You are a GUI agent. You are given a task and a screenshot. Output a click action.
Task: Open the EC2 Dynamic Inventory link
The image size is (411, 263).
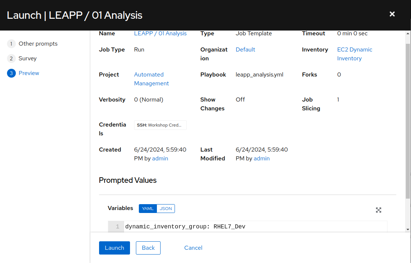[354, 54]
